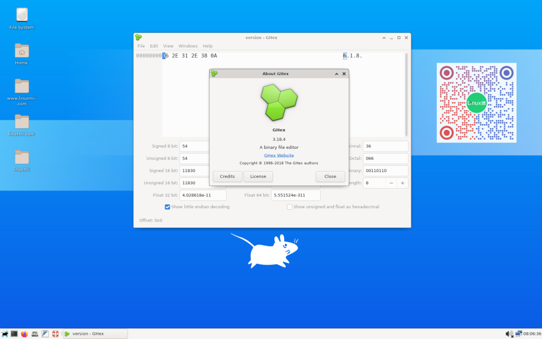Shade the GHex main window with the up arrow
Screen dimensions: 542x339
(384, 38)
